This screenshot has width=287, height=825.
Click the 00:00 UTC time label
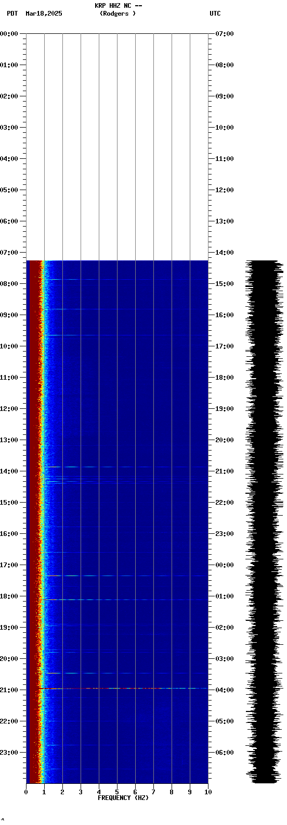[x=225, y=565]
